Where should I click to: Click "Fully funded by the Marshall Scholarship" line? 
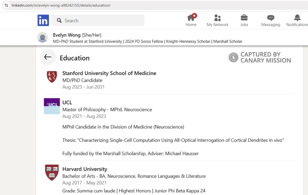point(131,153)
